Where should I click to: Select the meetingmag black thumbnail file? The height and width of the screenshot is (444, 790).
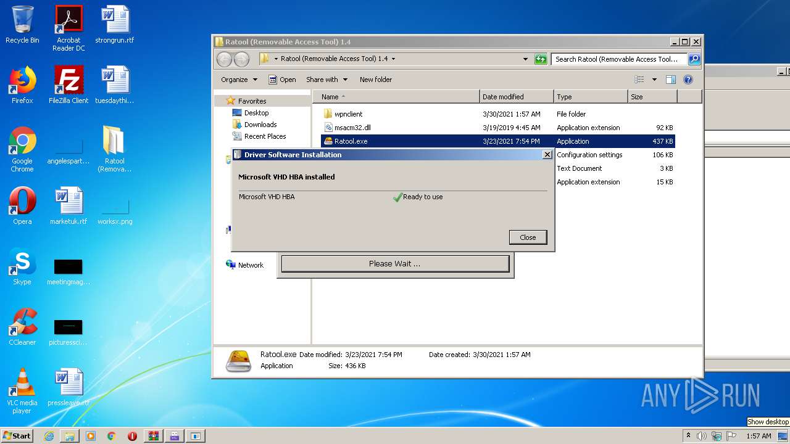69,271
